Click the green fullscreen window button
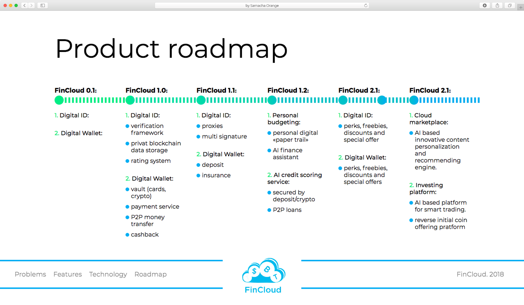The width and height of the screenshot is (524, 305). click(x=16, y=5)
